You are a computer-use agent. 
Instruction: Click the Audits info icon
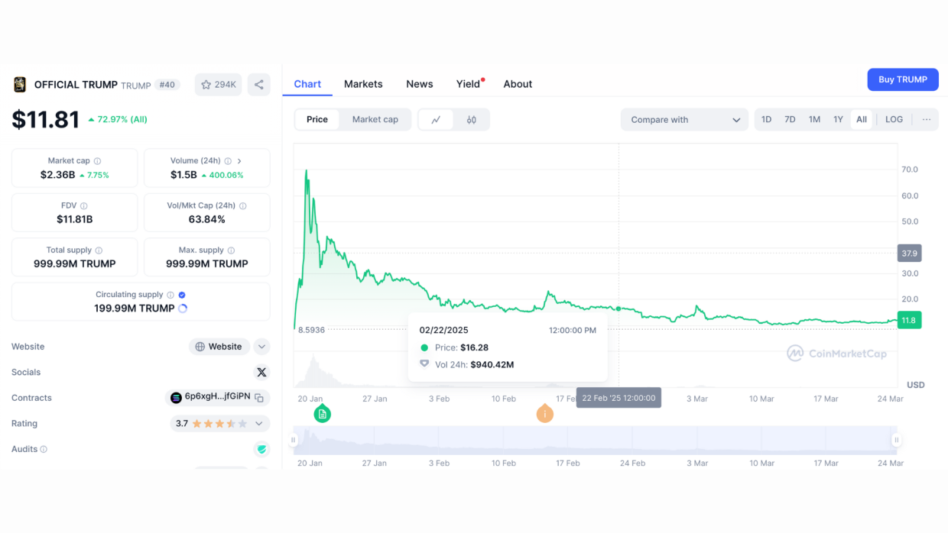tap(44, 450)
